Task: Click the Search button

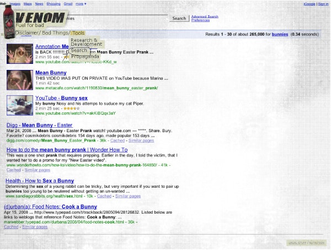Action: (179, 18)
